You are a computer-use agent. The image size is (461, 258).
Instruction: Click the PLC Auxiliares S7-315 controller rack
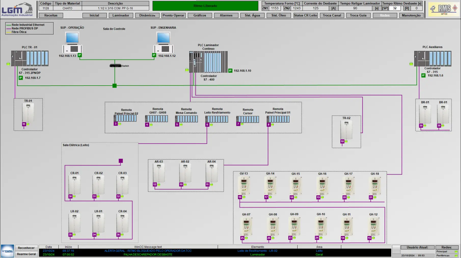[x=432, y=59]
